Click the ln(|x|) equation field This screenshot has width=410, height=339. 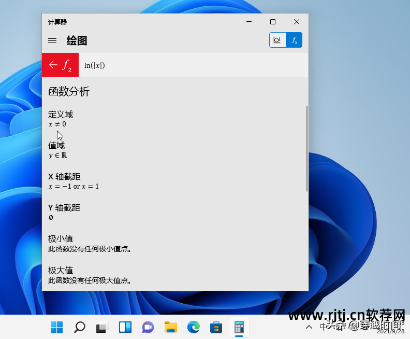click(x=193, y=65)
